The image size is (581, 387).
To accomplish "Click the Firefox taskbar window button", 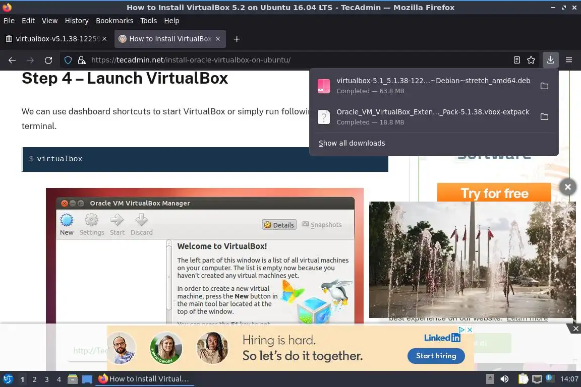I will 145,379.
